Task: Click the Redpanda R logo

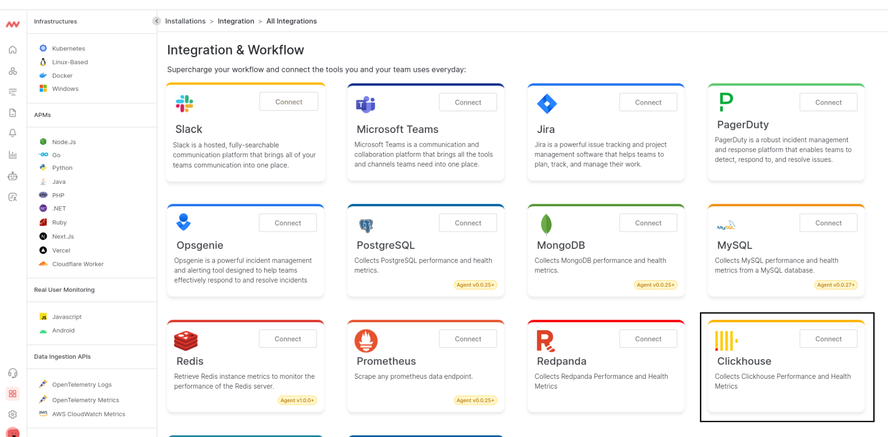Action: tap(546, 341)
